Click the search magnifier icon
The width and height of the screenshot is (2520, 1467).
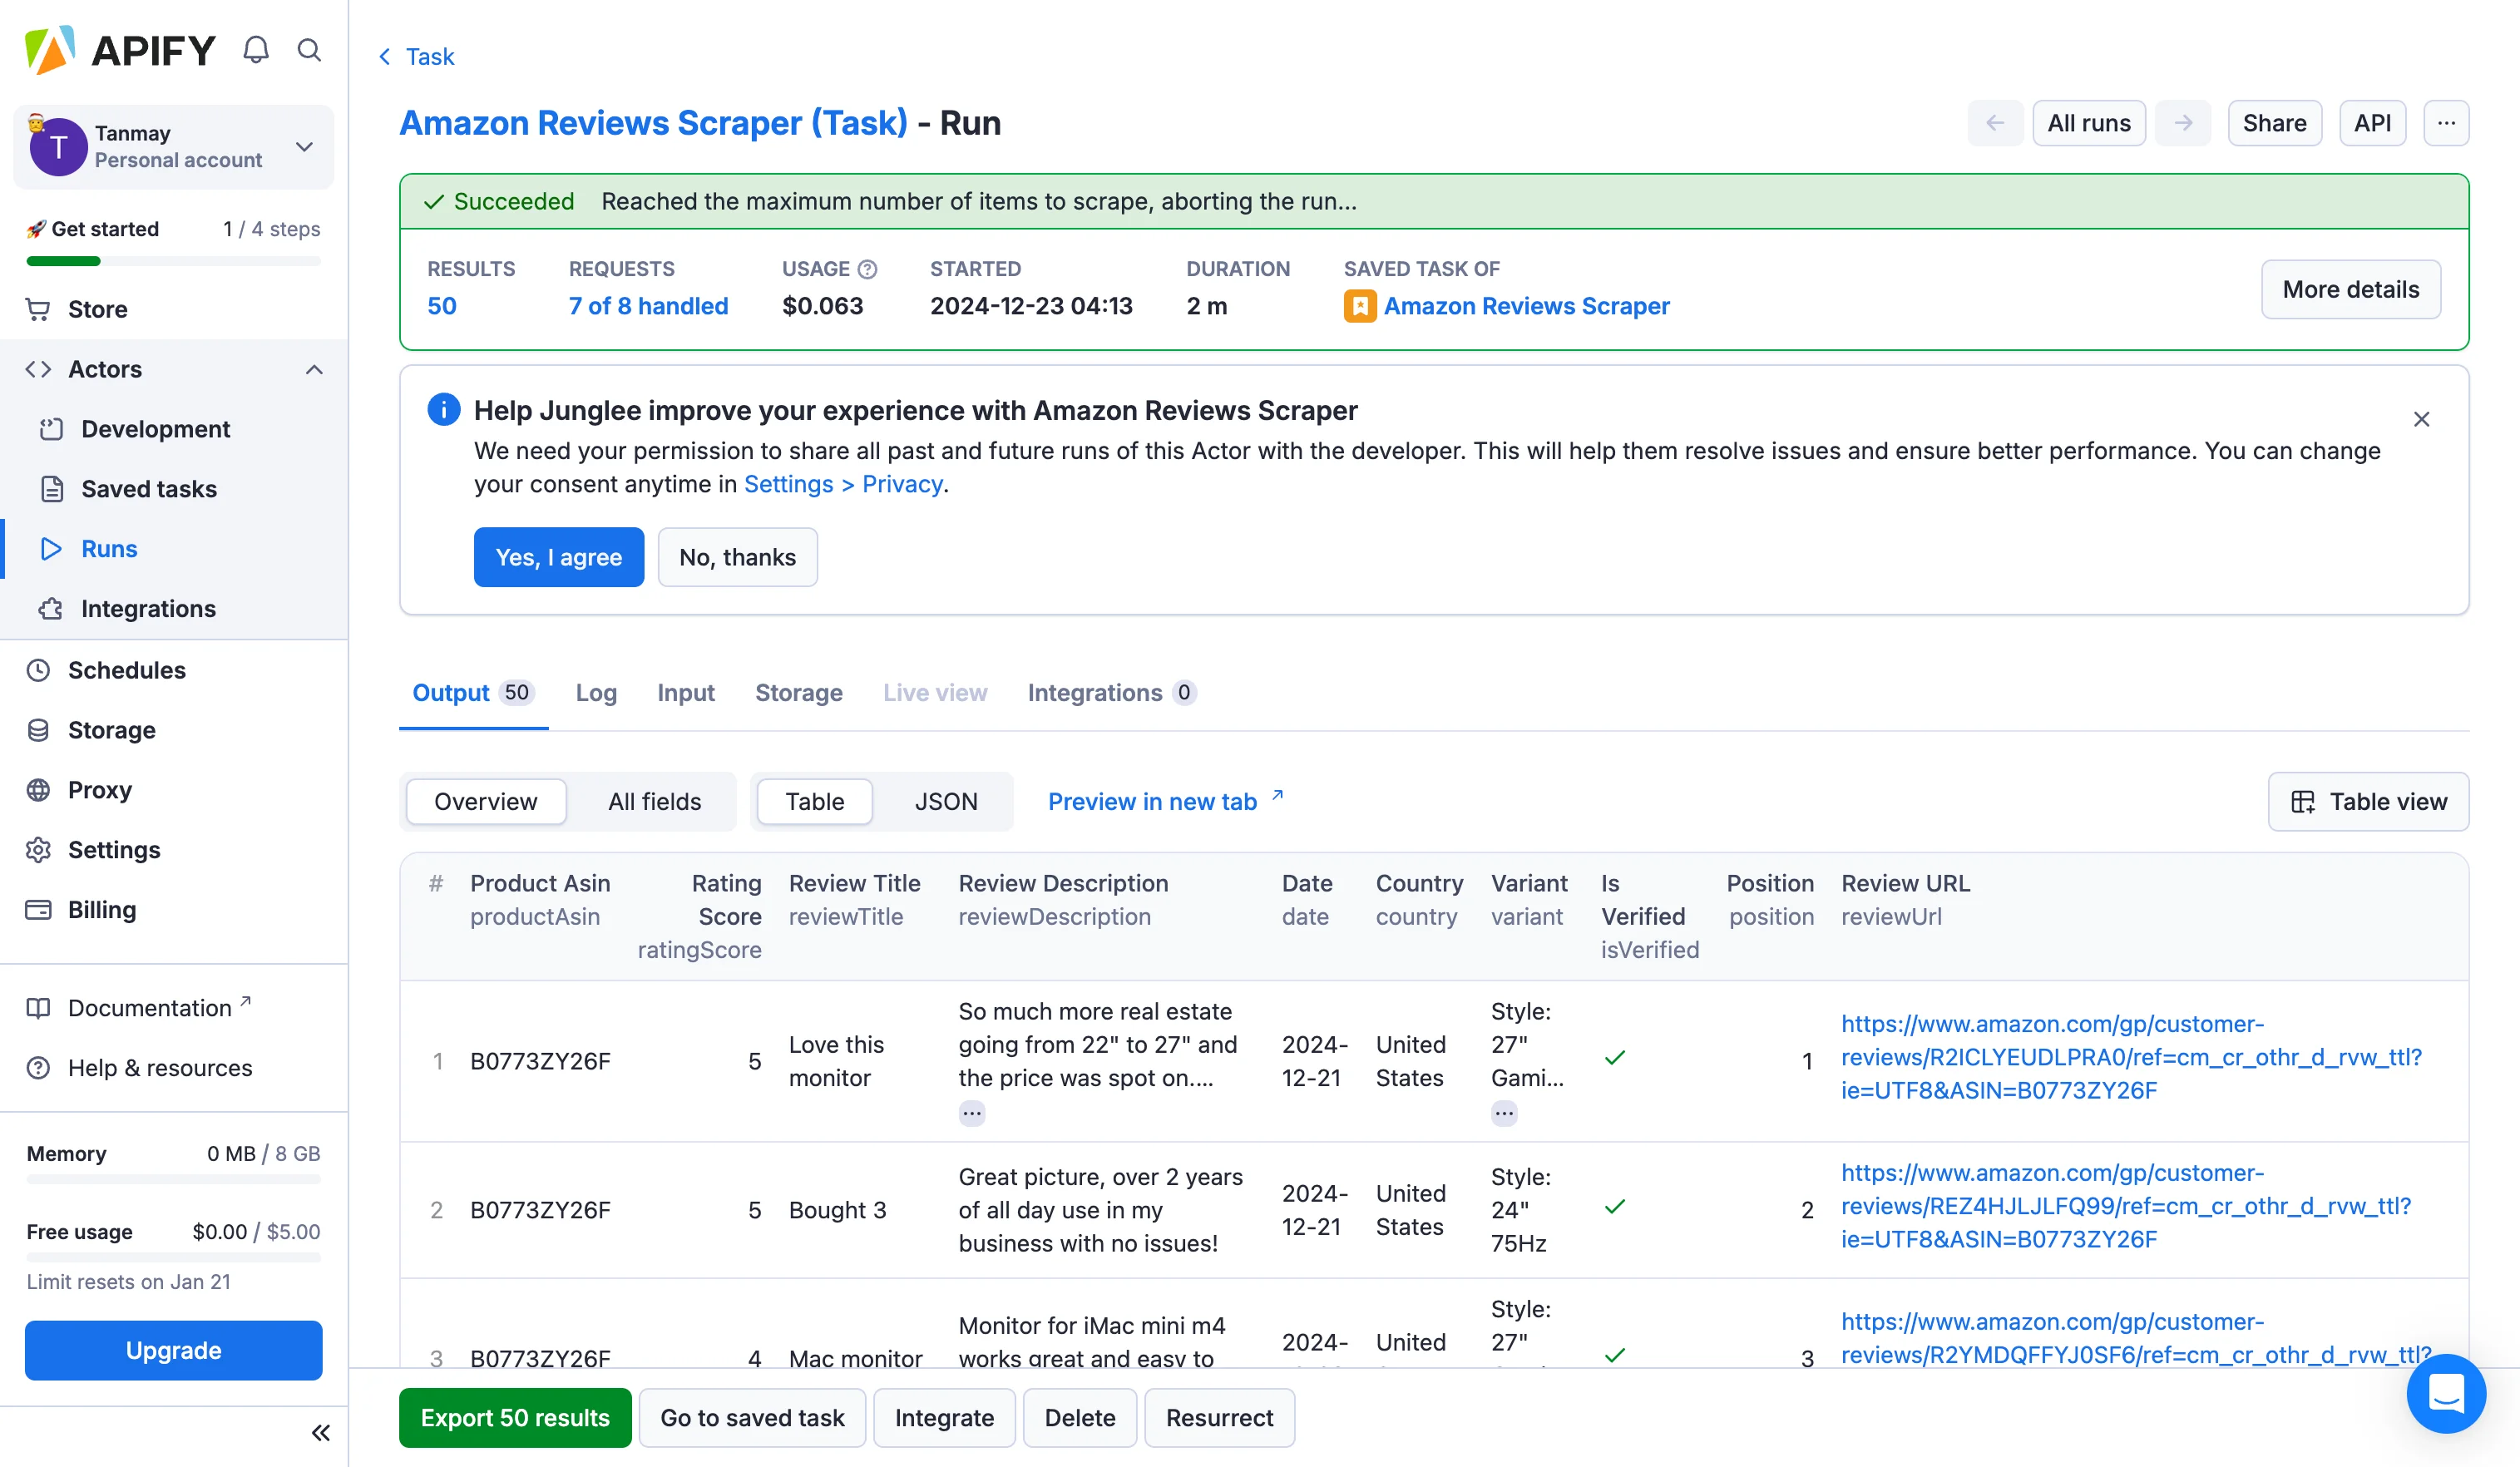click(309, 50)
